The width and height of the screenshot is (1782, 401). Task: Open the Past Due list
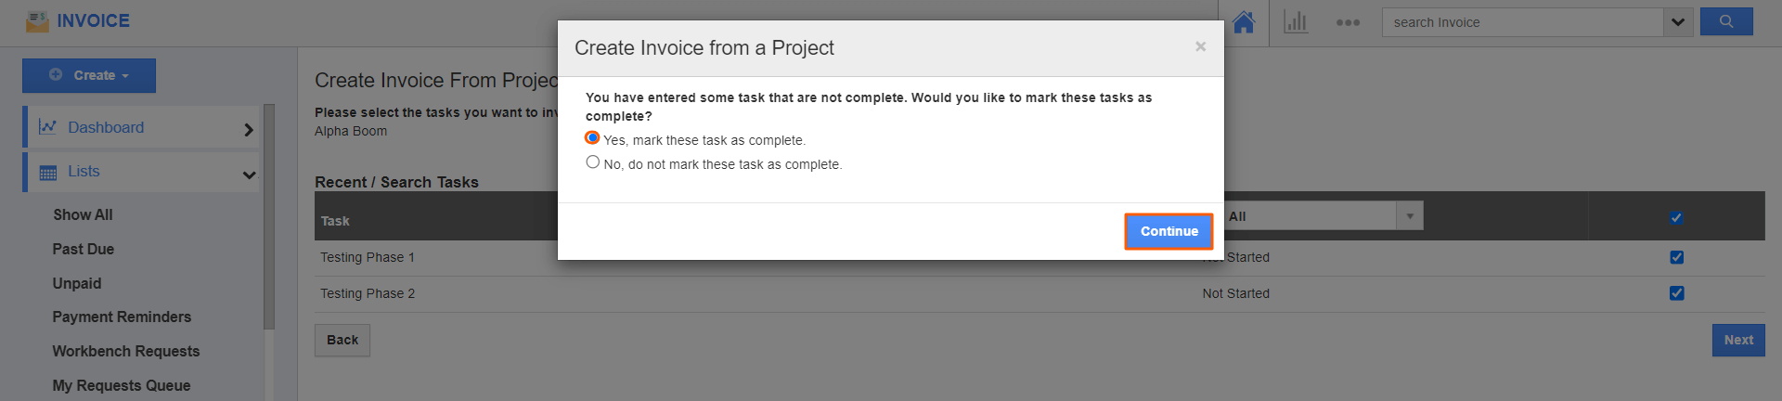coord(84,249)
